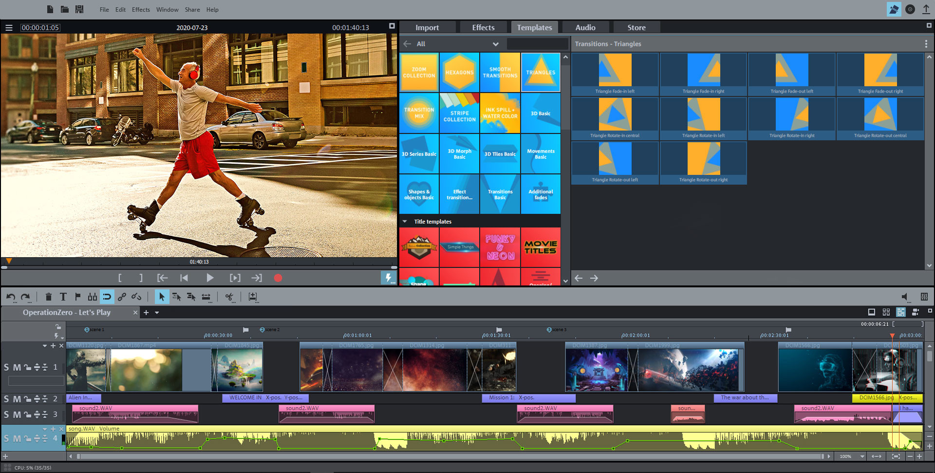Mute track 1 with its M button
Screen dimensions: 935x473
click(16, 367)
